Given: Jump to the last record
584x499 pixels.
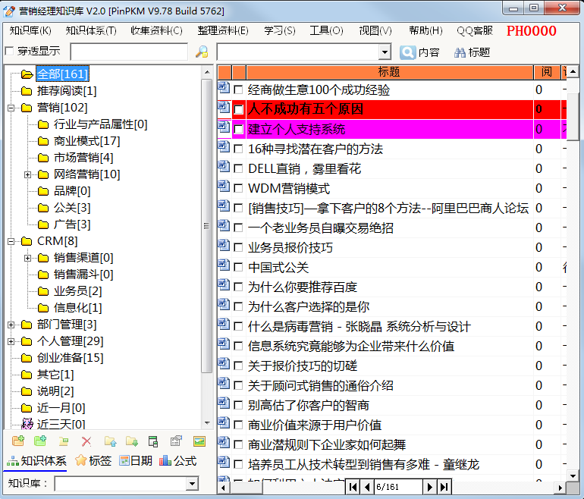Looking at the screenshot, I should point(445,486).
